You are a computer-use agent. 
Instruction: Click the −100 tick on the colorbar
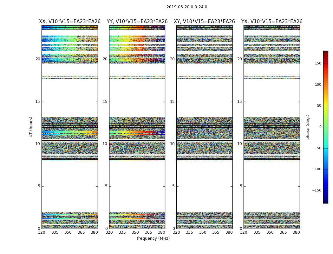(x=317, y=169)
